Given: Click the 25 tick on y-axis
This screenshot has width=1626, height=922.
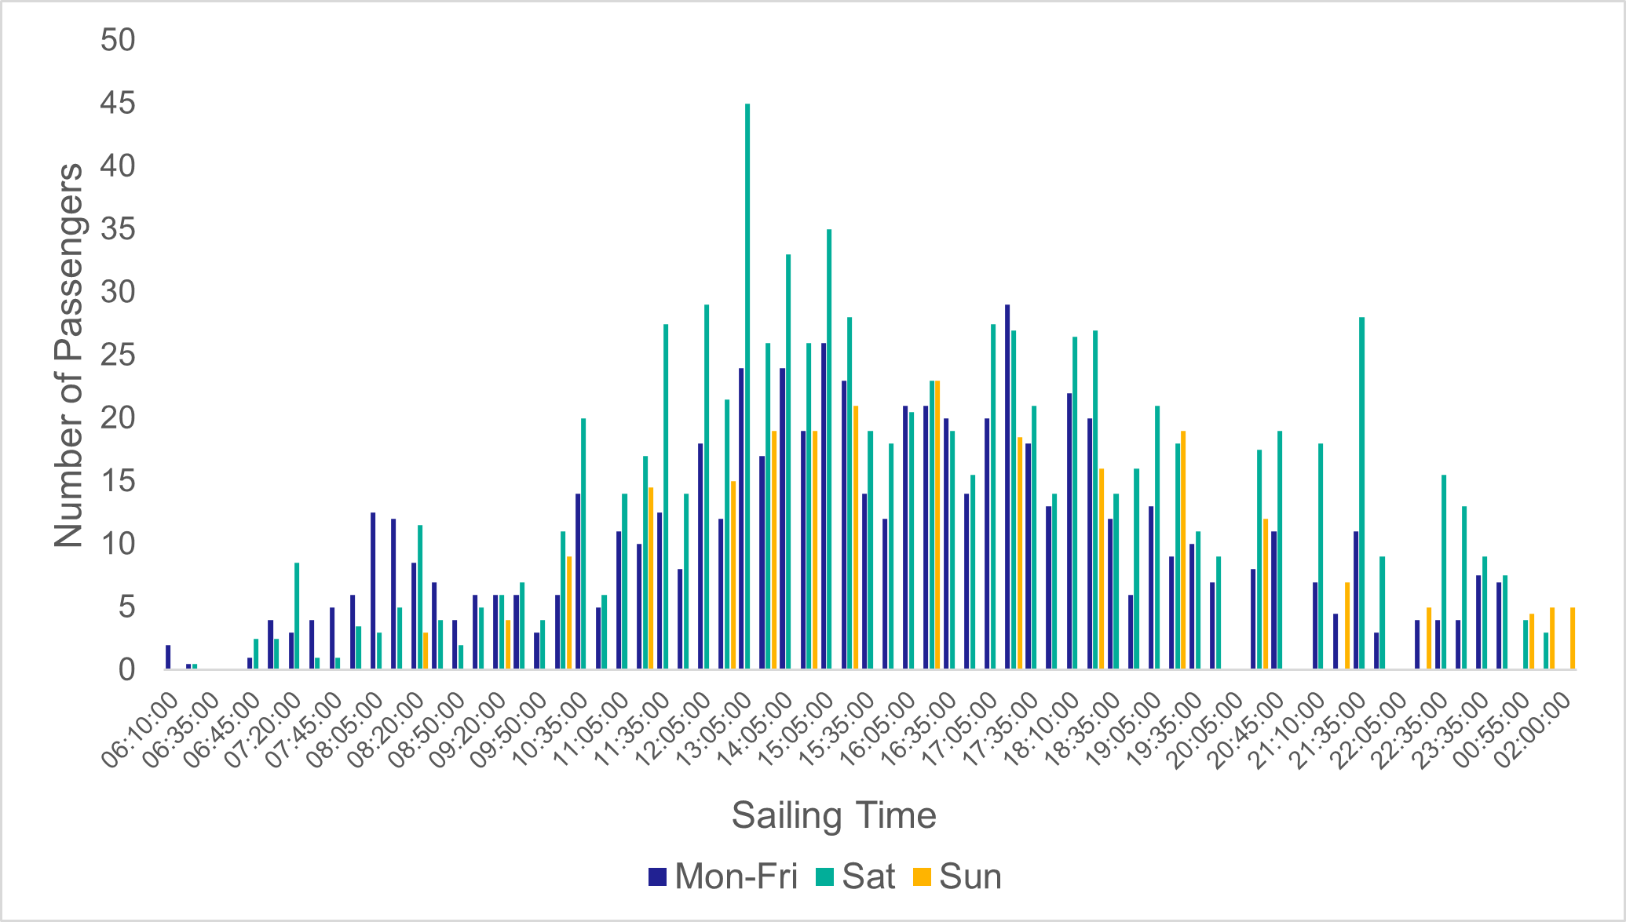Looking at the screenshot, I should (119, 355).
